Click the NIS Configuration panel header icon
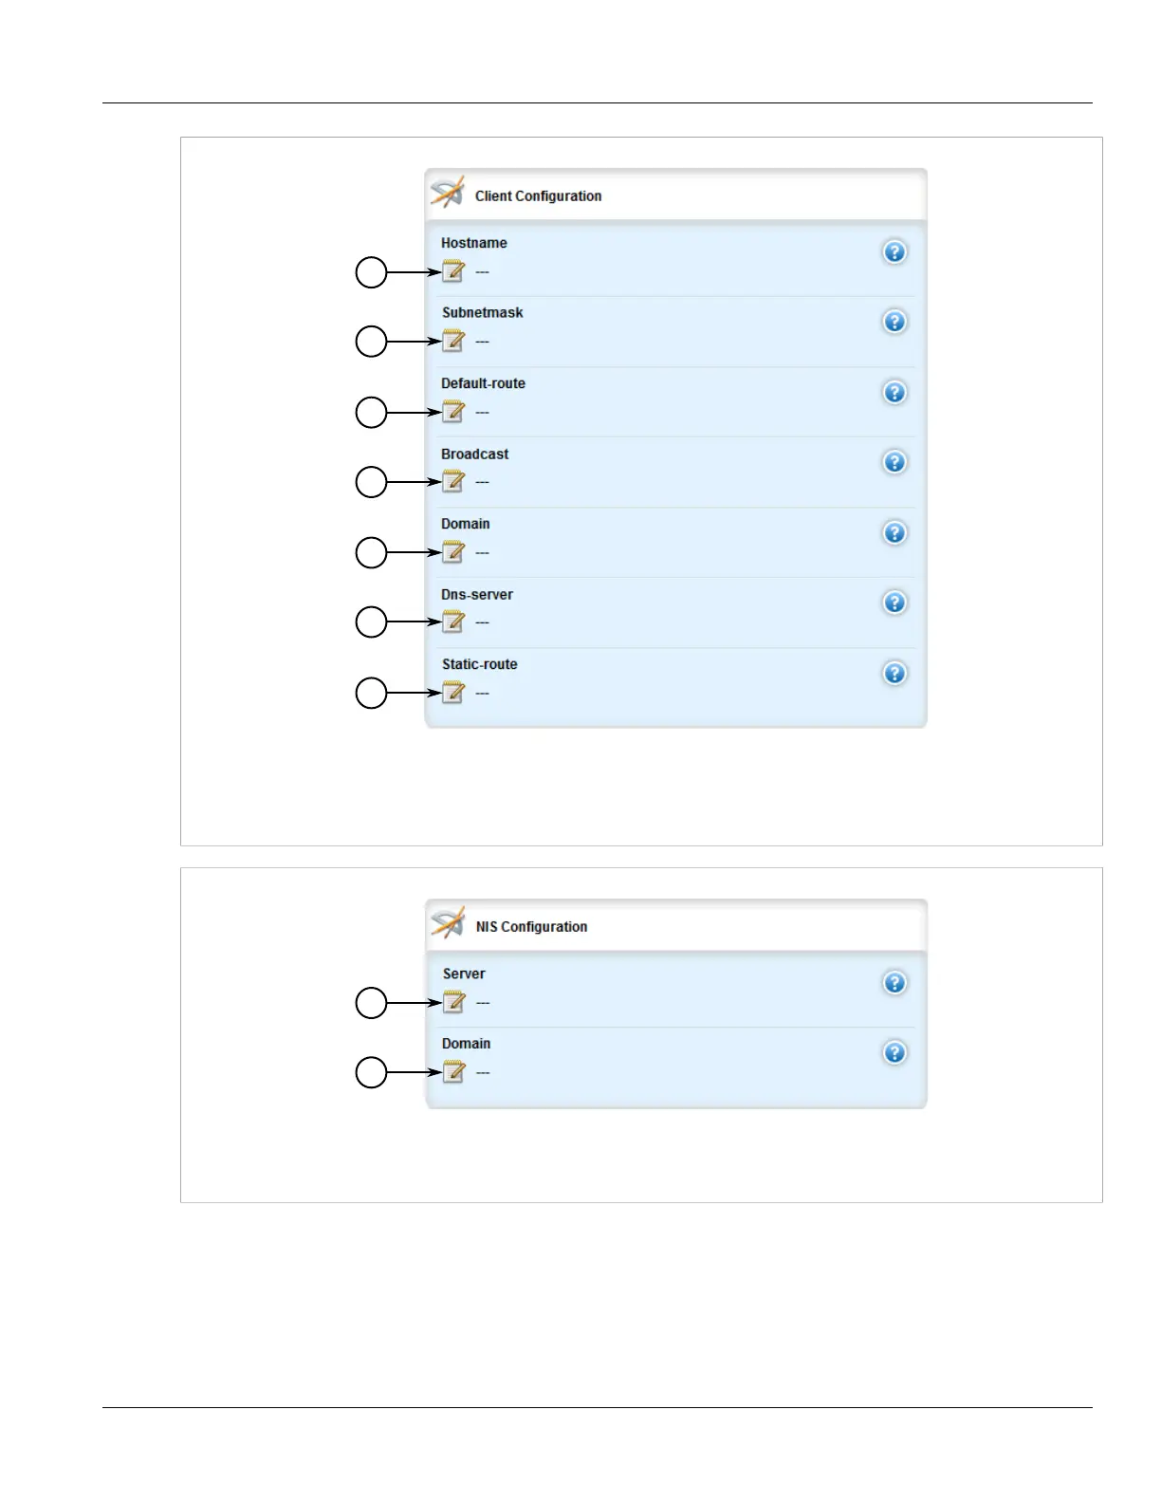 pos(448,923)
